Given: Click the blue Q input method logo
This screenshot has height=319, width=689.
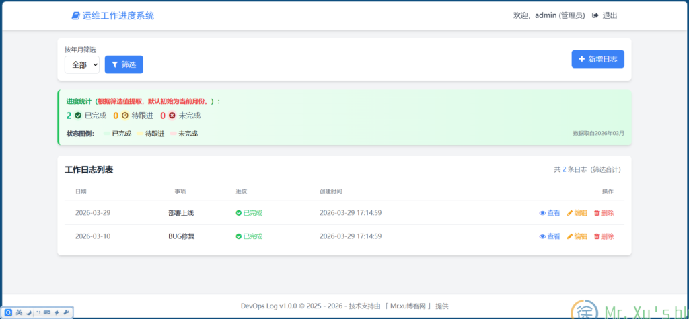Looking at the screenshot, I should [9, 312].
